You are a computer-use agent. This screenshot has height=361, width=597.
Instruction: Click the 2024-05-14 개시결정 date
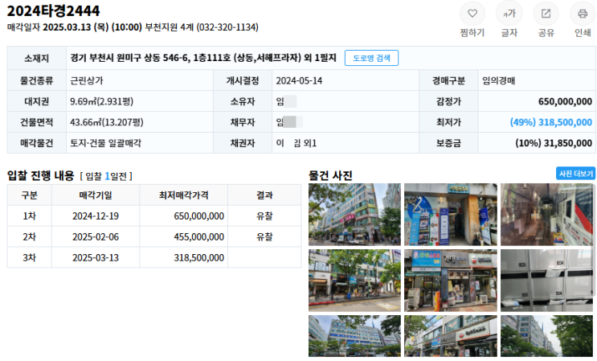(299, 80)
